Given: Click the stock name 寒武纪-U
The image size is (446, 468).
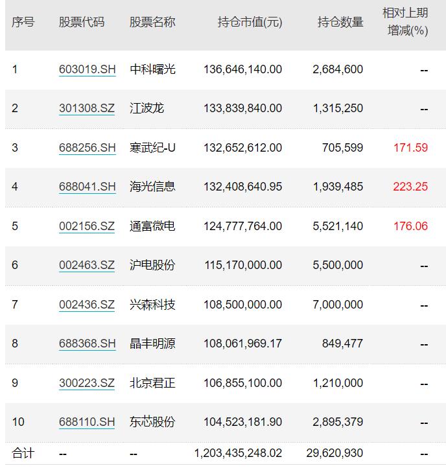Looking at the screenshot, I should point(152,148).
